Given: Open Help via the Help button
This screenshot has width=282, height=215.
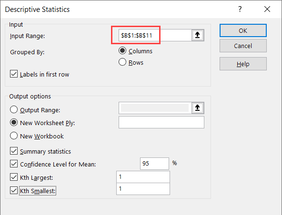Looking at the screenshot, I should point(243,64).
